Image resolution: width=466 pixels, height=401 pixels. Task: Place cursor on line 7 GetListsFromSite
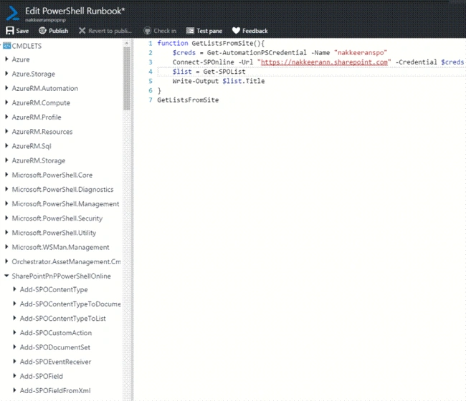[188, 100]
